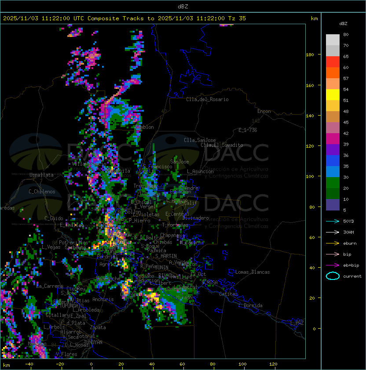
Task: Click the 100 km tick on right axis
Action: point(310,177)
